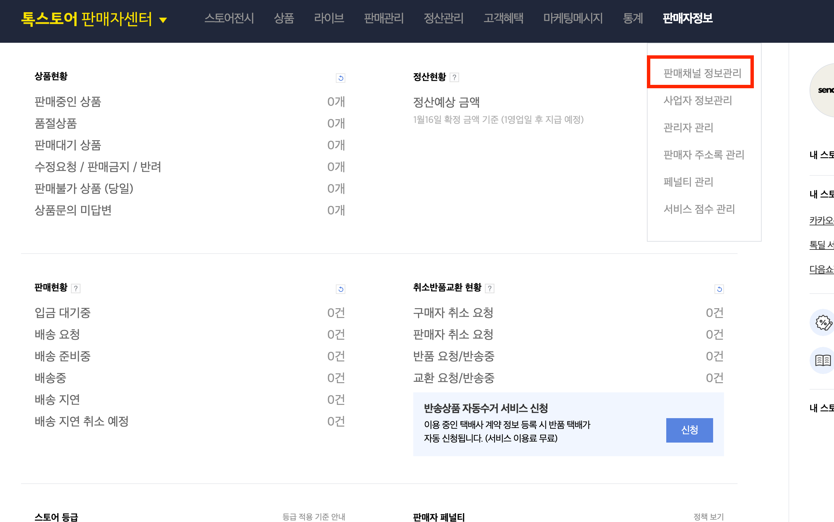Open help tooltip for 정산현황
The image size is (834, 522).
(454, 77)
